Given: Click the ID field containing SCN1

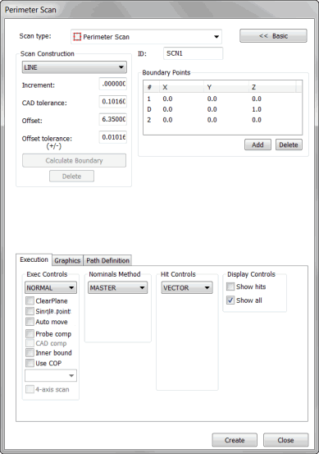Looking at the screenshot, I should click(x=194, y=53).
